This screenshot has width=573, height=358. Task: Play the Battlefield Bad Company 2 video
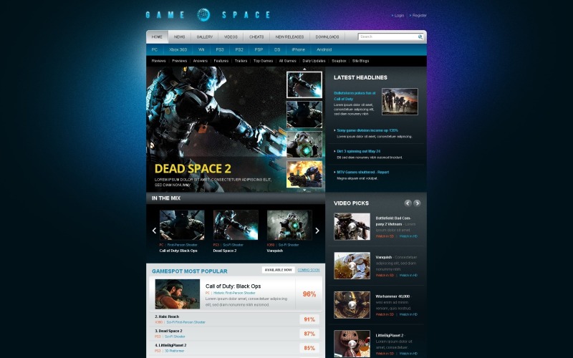pos(352,226)
